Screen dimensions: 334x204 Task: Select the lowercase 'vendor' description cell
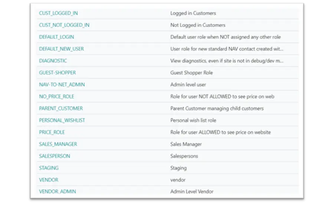pos(178,180)
